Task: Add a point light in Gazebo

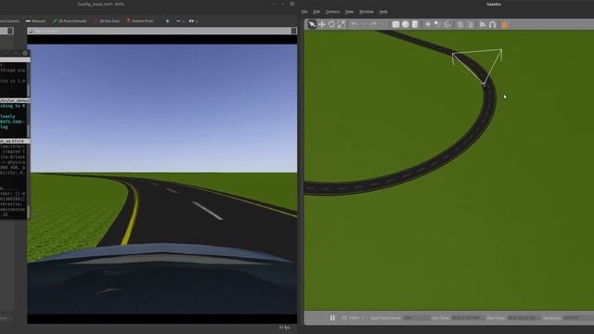Action: click(428, 24)
